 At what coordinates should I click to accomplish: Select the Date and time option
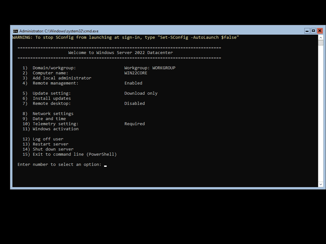pos(49,119)
